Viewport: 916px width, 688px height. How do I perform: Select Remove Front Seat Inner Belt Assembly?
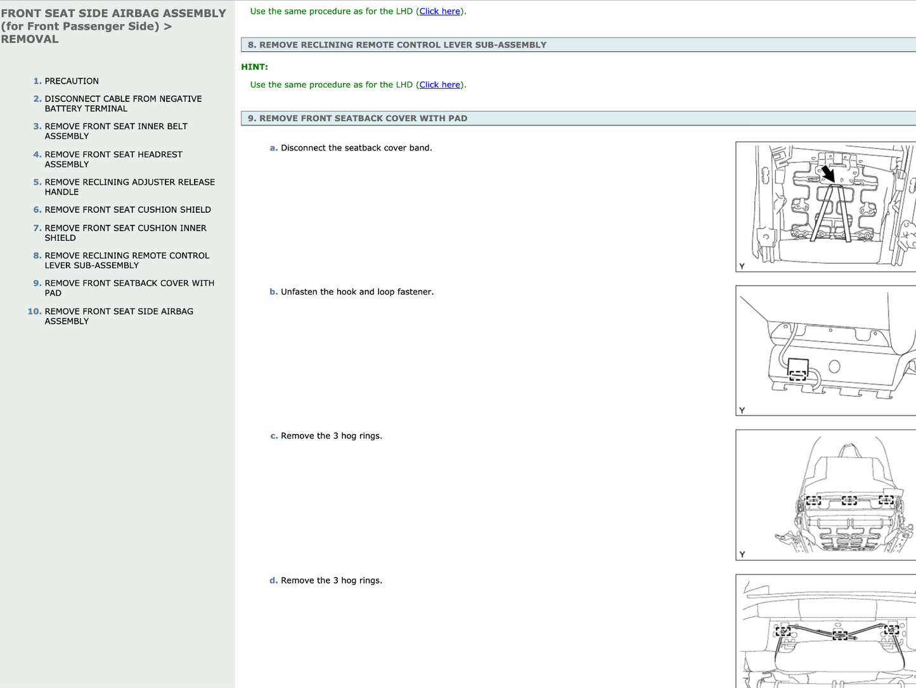coord(116,131)
